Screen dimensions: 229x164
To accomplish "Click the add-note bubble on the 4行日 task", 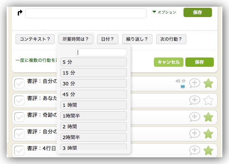I will point(195,150).
